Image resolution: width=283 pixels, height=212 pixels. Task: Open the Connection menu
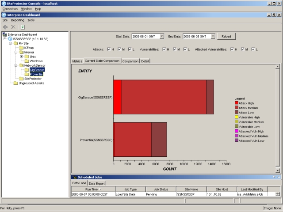10,9
